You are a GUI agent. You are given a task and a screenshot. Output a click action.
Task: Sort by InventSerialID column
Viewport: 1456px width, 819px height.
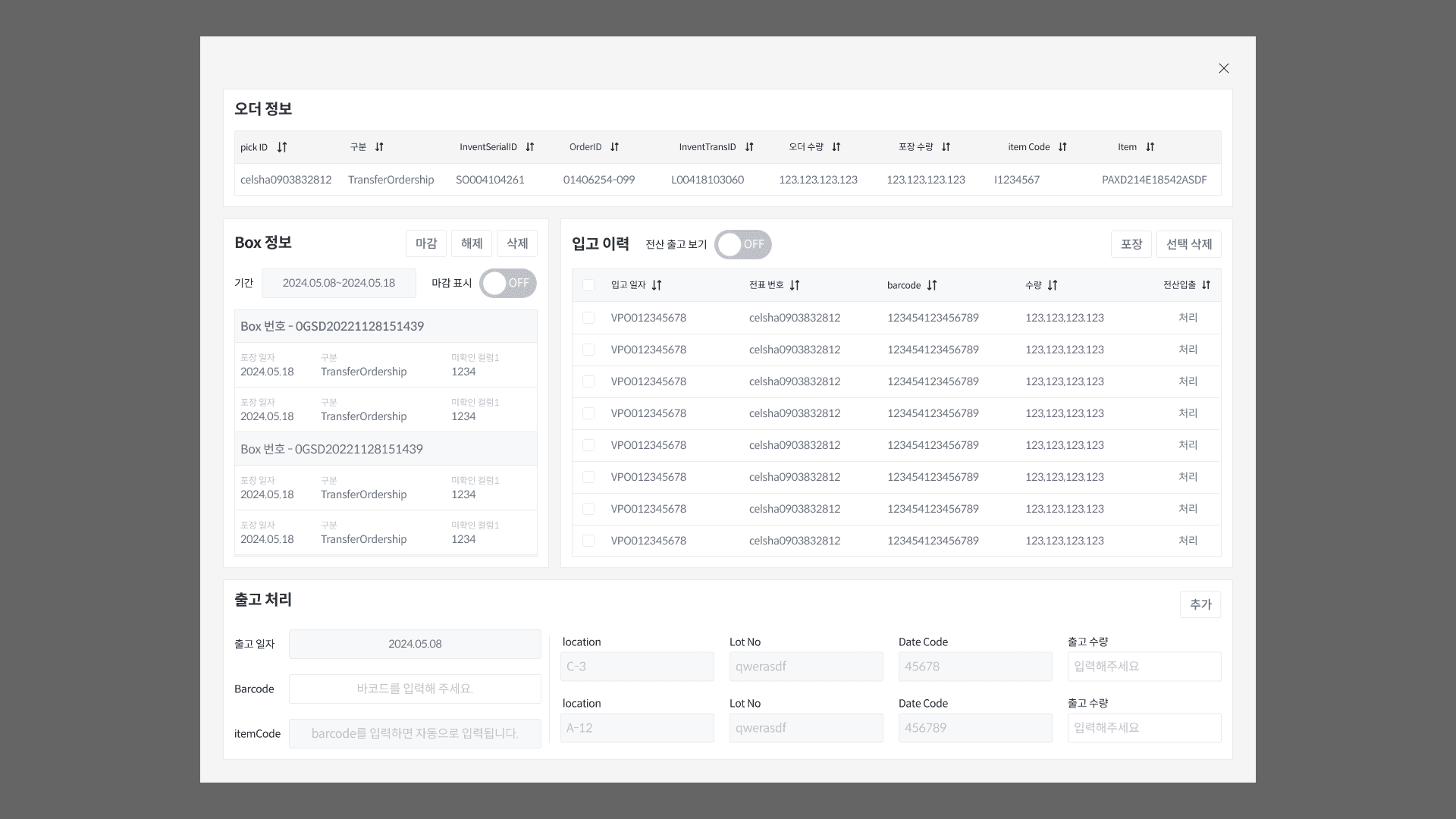pos(529,147)
